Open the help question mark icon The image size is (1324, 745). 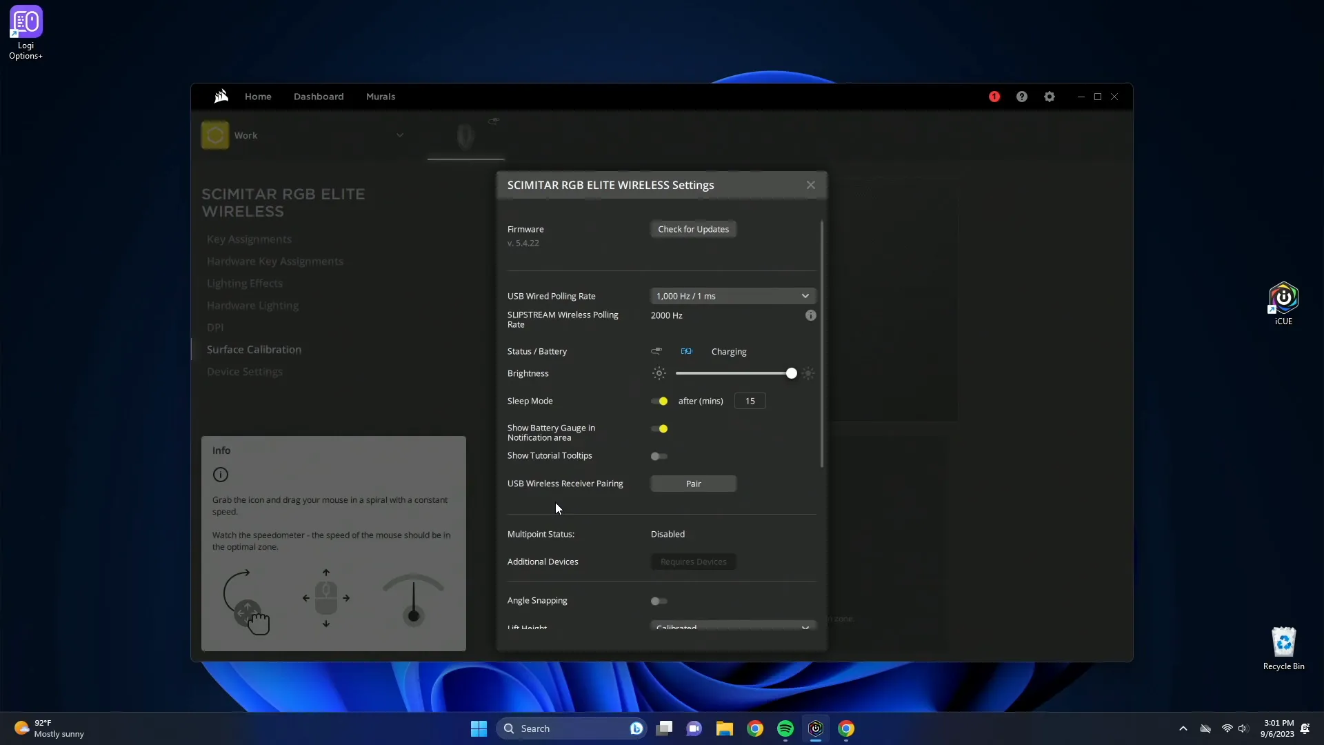(x=1022, y=97)
